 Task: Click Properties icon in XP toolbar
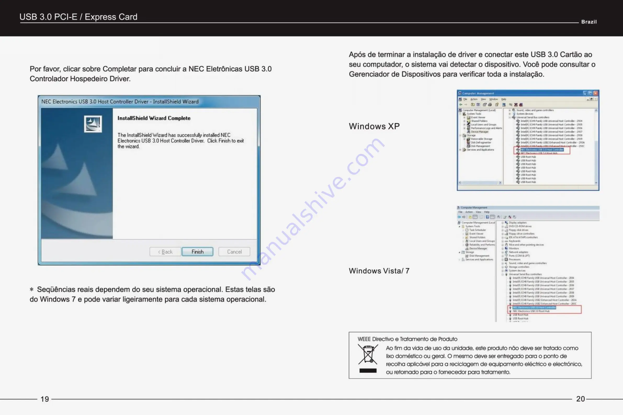coord(485,105)
